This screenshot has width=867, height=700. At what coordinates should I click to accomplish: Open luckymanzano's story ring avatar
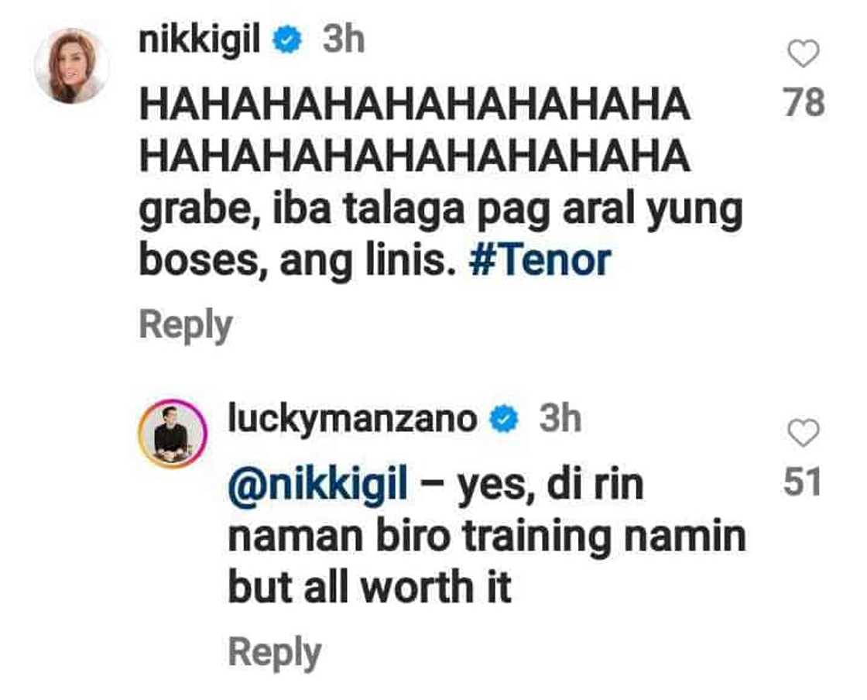[173, 434]
